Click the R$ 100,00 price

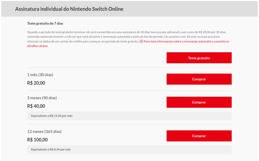[x=37, y=140]
